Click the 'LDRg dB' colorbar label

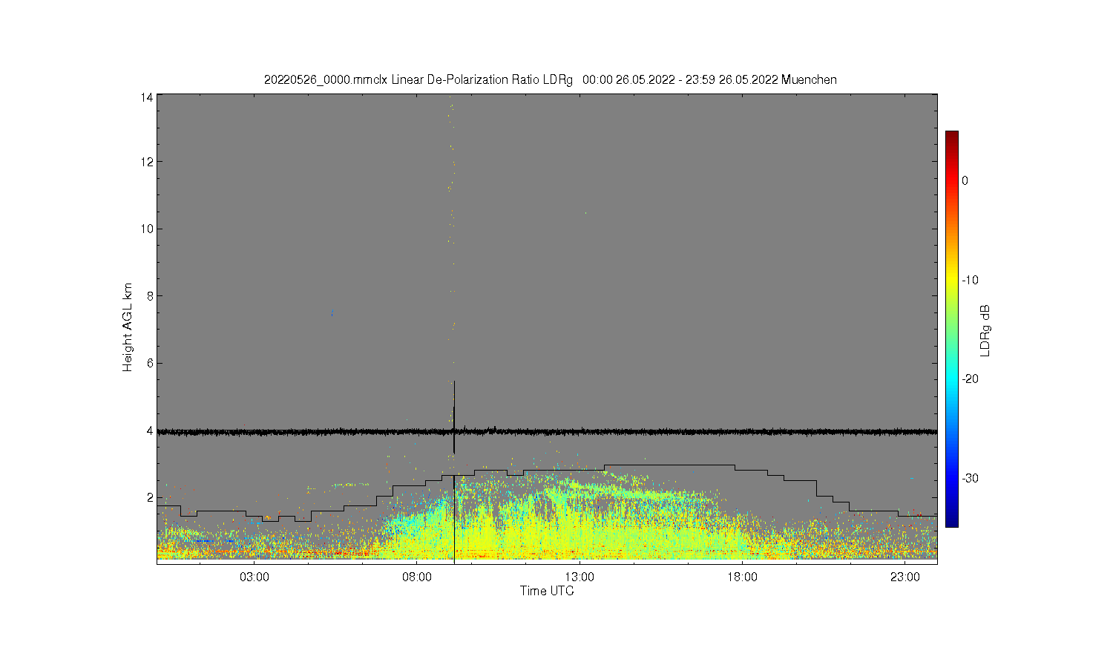click(985, 330)
